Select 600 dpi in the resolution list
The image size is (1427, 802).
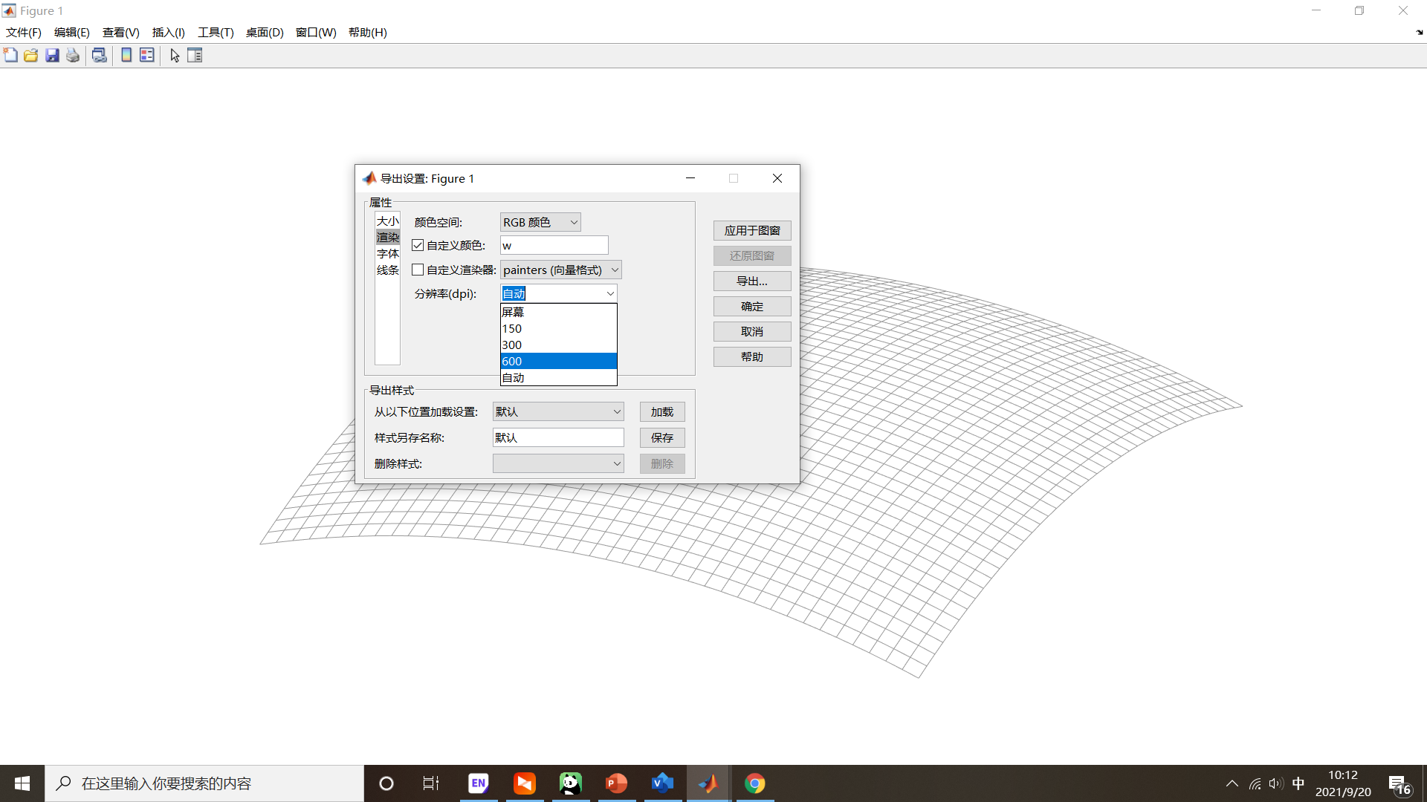tap(558, 361)
